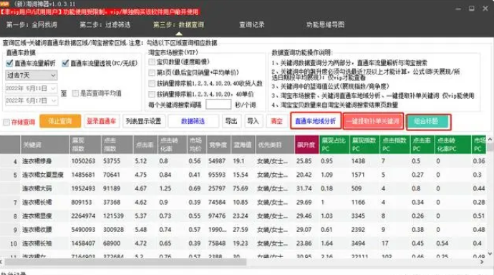Click the green 点击转化率PC column header
494x275 pixels.
click(452, 145)
